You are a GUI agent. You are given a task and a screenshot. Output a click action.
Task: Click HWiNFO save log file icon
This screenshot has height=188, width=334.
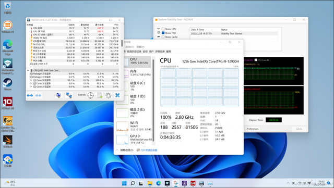100,95
